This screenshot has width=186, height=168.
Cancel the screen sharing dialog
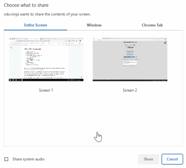coord(172,159)
